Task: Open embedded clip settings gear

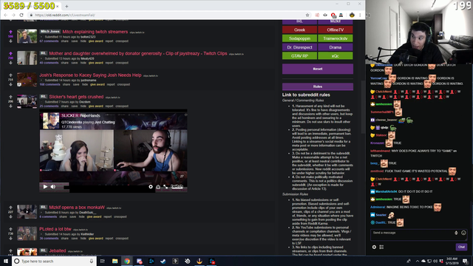Action: coord(151,187)
